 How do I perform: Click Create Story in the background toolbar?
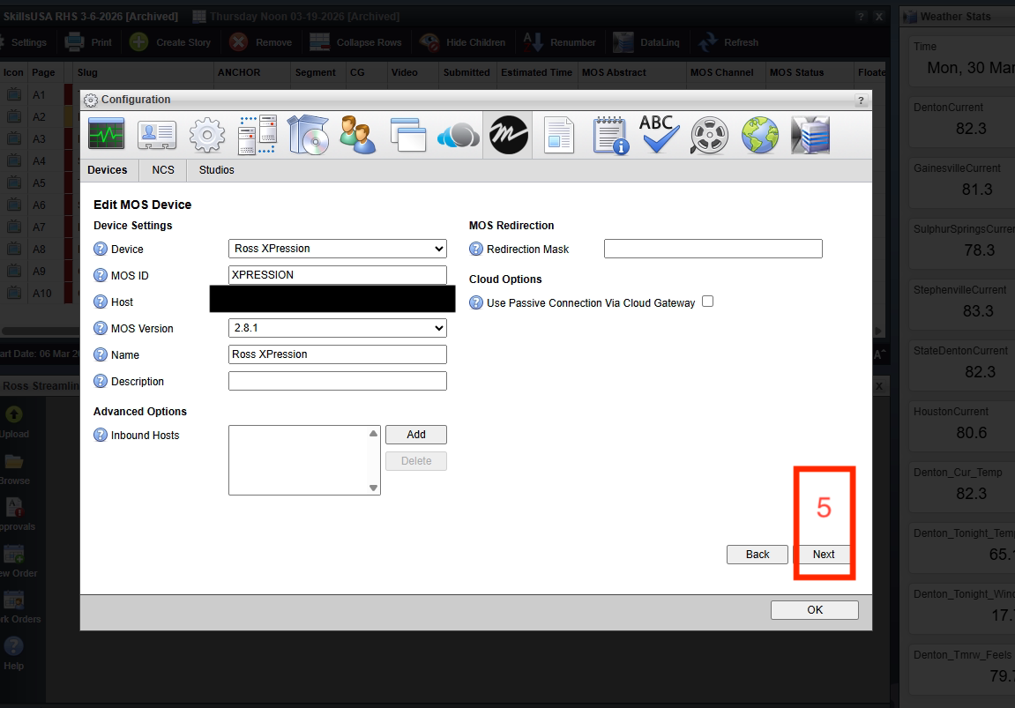click(x=170, y=42)
